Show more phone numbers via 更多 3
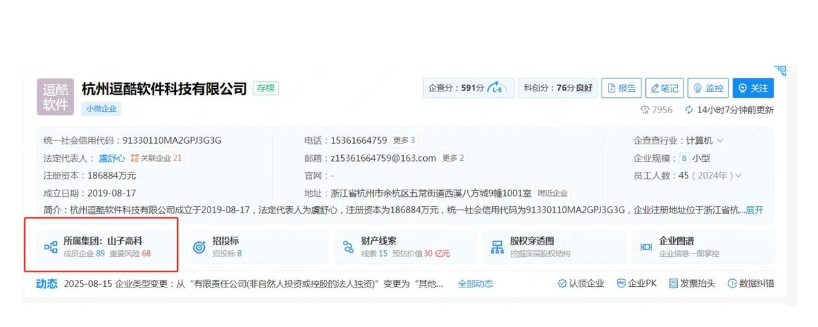The image size is (818, 327). pyautogui.click(x=404, y=141)
